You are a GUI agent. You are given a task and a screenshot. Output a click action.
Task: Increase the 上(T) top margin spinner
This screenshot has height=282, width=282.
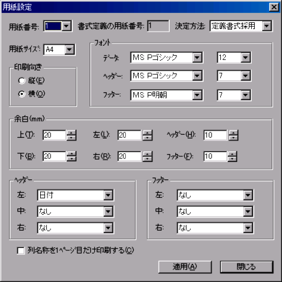[71, 132]
